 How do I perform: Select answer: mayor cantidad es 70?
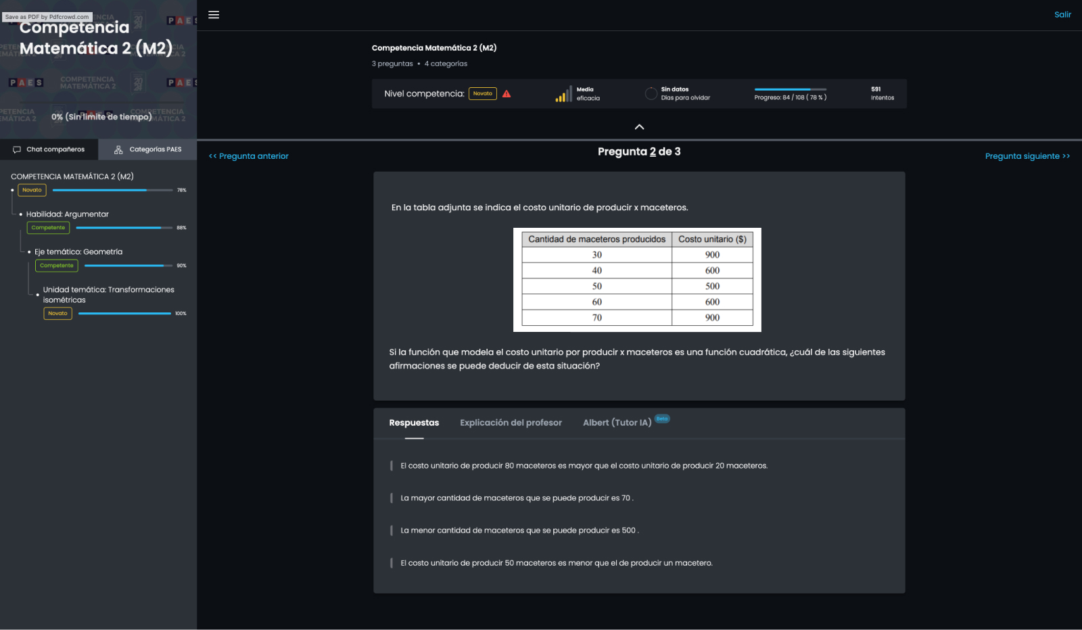pyautogui.click(x=517, y=498)
